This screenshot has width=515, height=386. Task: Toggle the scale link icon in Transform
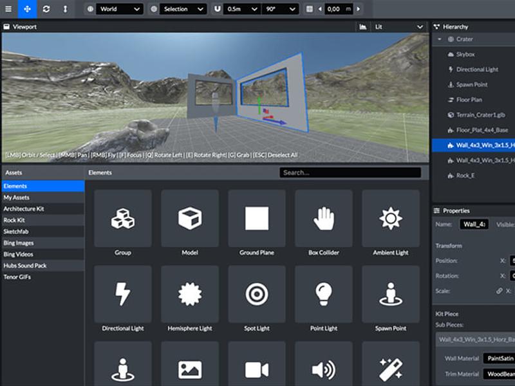tap(499, 290)
